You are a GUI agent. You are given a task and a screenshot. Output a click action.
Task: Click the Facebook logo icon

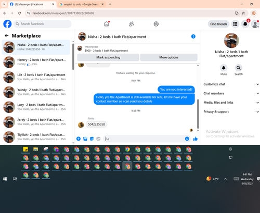pyautogui.click(x=7, y=24)
